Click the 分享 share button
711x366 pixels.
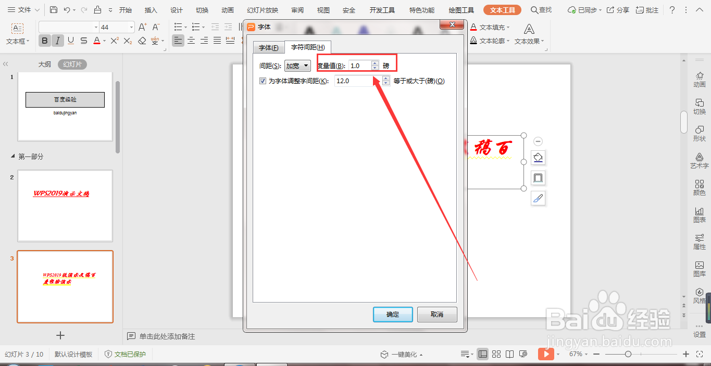pyautogui.click(x=618, y=10)
